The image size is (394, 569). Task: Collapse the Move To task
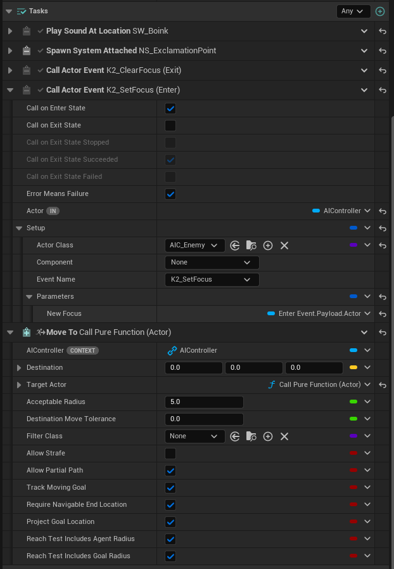[10, 332]
